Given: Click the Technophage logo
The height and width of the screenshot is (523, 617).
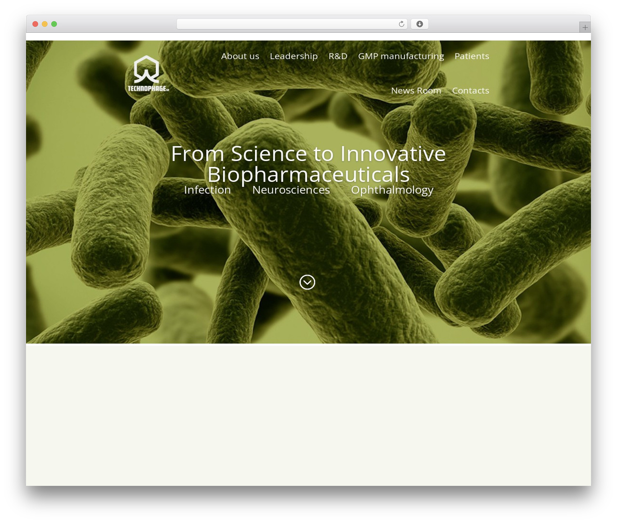Looking at the screenshot, I should (x=148, y=73).
